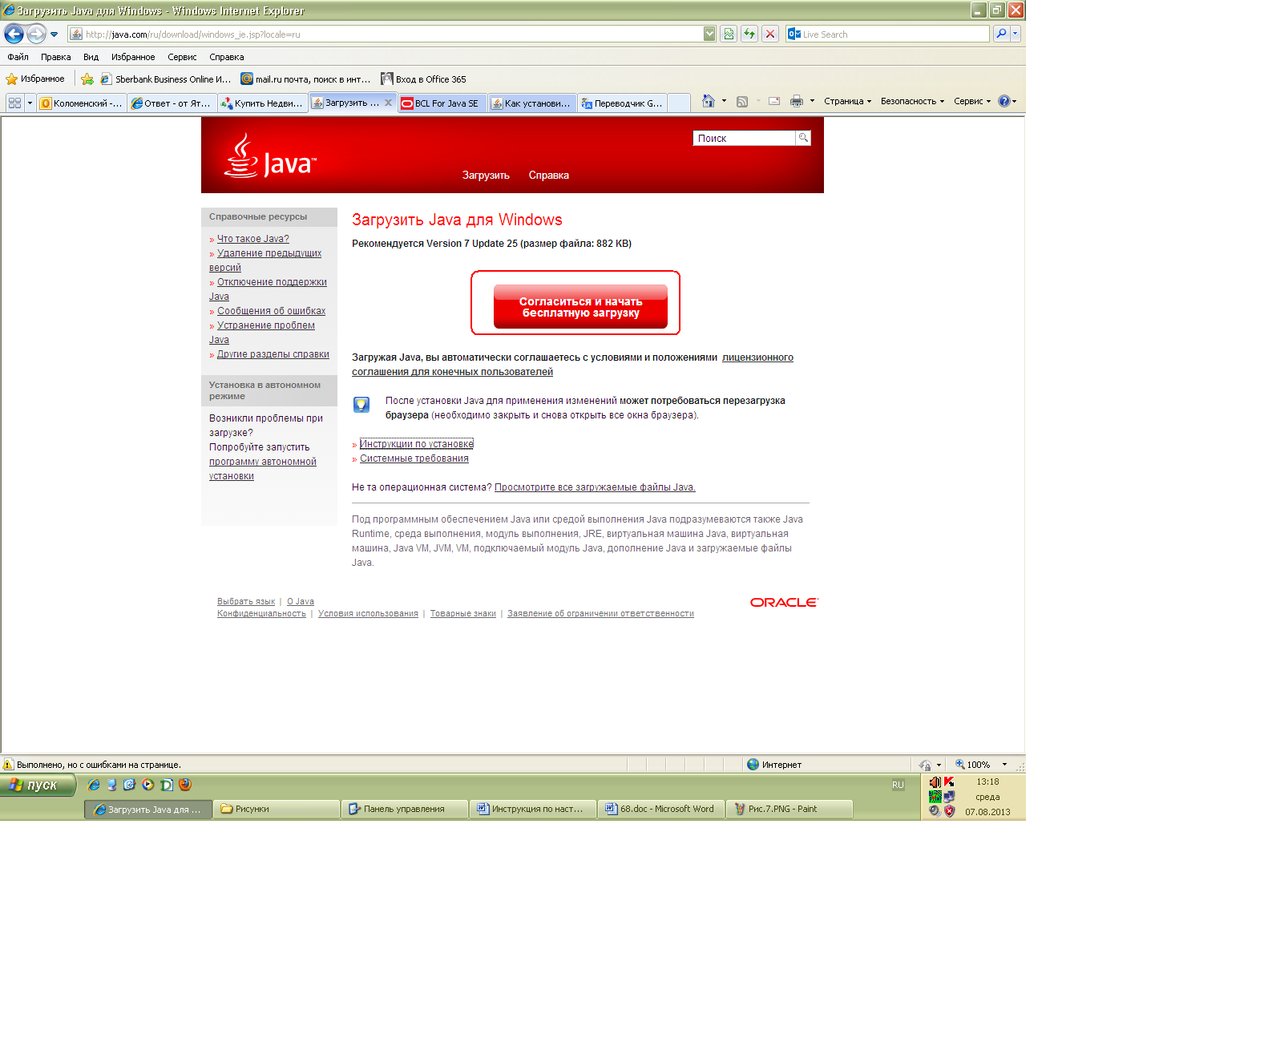Viewport: 1264px width, 1042px height.
Task: Open Quick Tabs grid icon
Action: tap(14, 103)
